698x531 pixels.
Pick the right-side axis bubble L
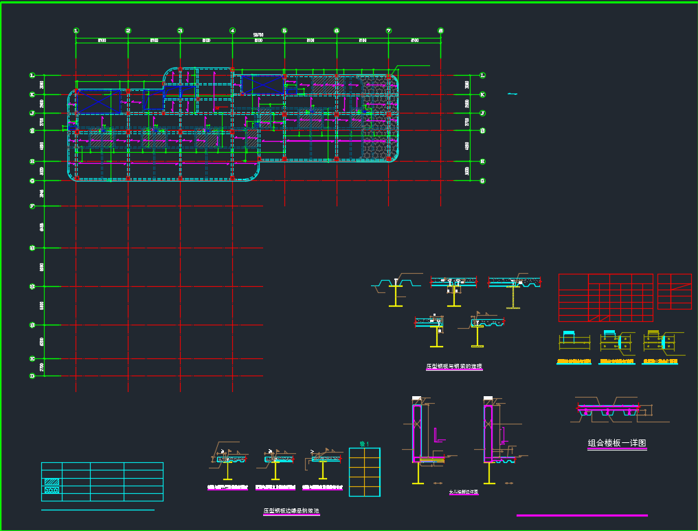[x=482, y=76]
